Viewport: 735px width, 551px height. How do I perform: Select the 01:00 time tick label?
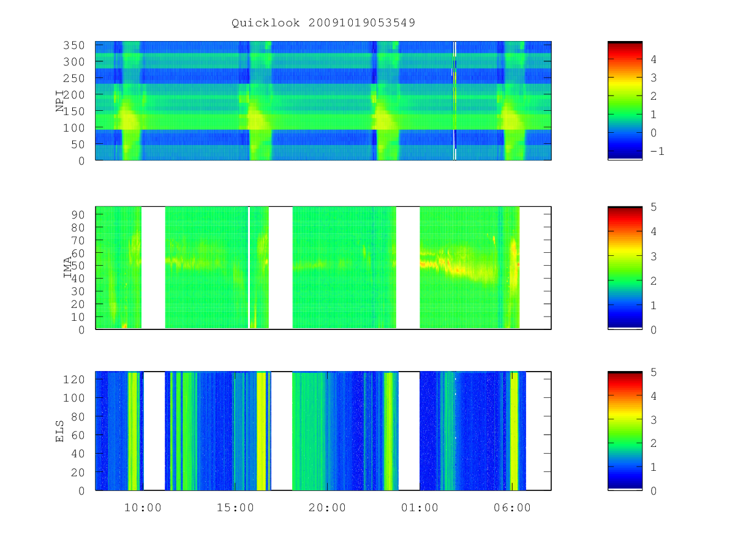420,508
